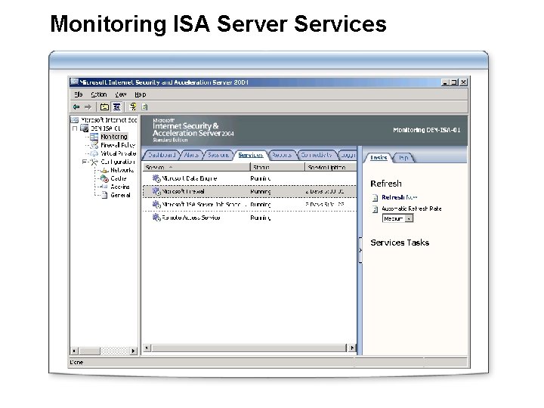Select the Tasks tab in task pane
Viewport: 544px width, 408px height.
point(379,157)
